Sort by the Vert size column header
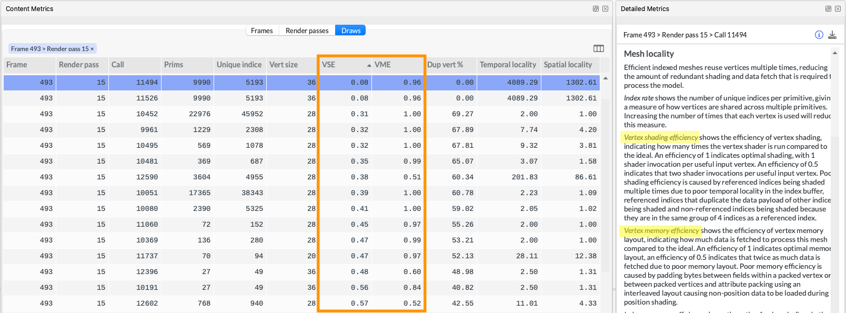Screen dimensions: 846x313 tap(293, 65)
